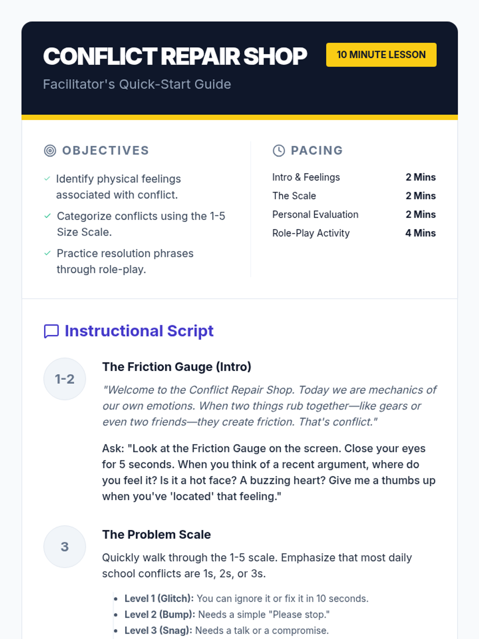Select the 'Intro & Feelings' pacing row

(354, 177)
